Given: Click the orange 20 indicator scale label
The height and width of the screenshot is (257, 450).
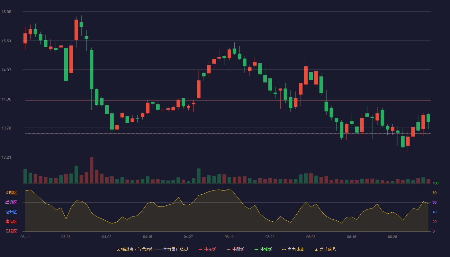Looking at the screenshot, I should click(434, 222).
